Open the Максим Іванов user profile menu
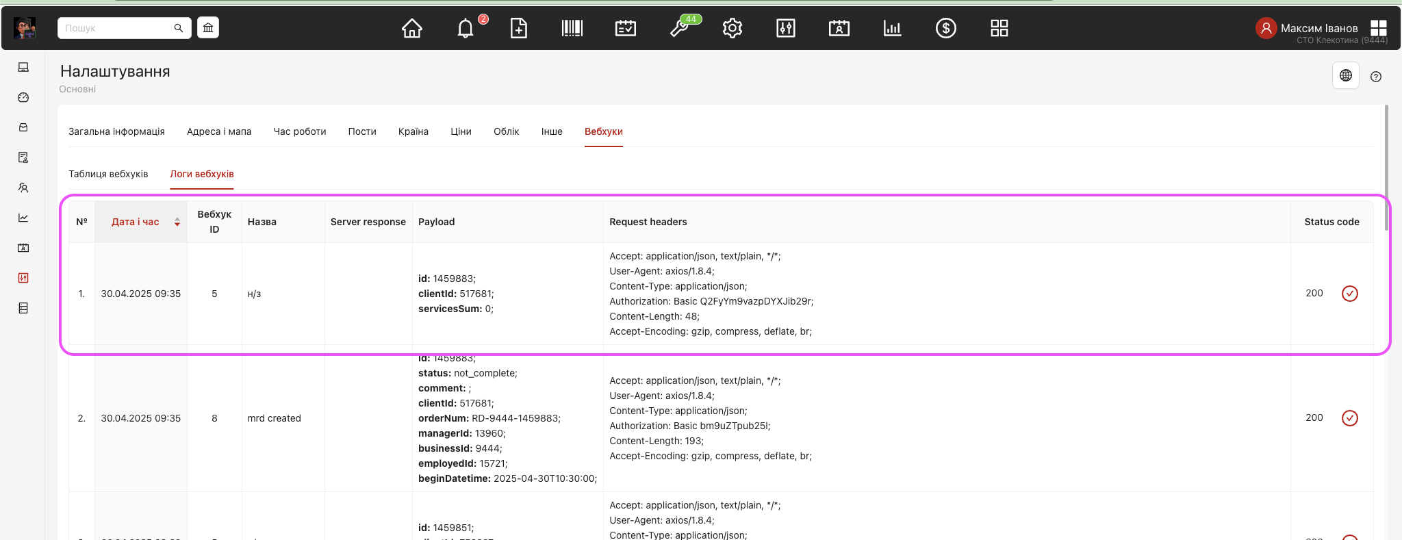Viewport: 1402px width, 540px height. tap(1308, 28)
